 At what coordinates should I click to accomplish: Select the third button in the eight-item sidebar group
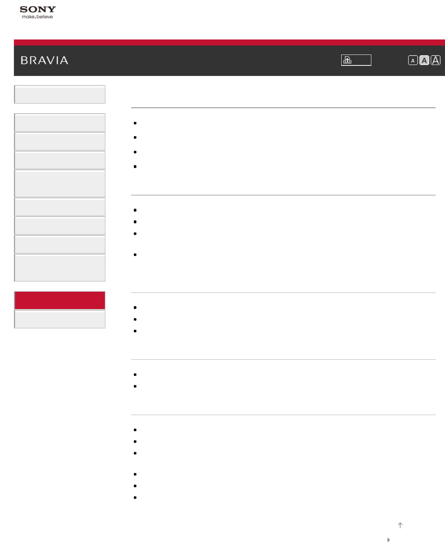pyautogui.click(x=60, y=160)
